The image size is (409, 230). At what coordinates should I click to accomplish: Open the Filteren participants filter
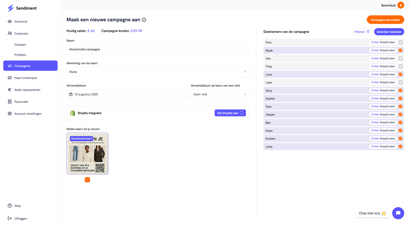click(362, 32)
